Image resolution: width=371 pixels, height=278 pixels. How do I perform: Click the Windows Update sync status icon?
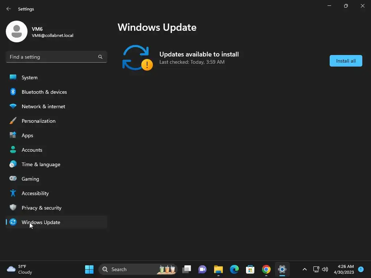point(137,58)
